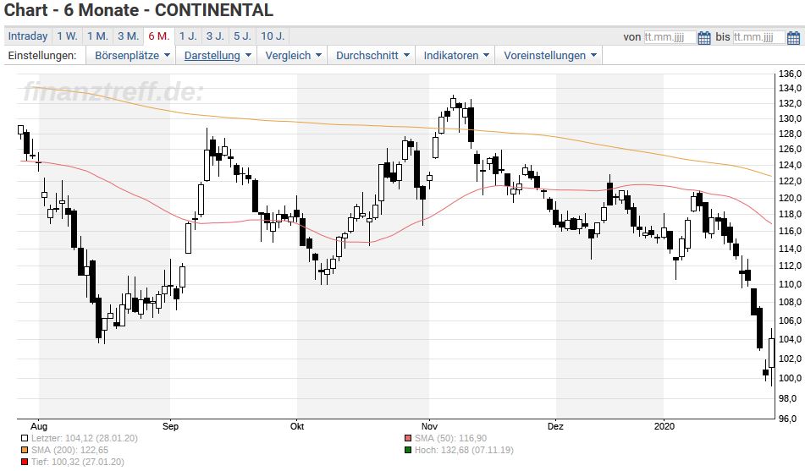Click the 'SMA (200): 122,65' legend text

(x=69, y=451)
